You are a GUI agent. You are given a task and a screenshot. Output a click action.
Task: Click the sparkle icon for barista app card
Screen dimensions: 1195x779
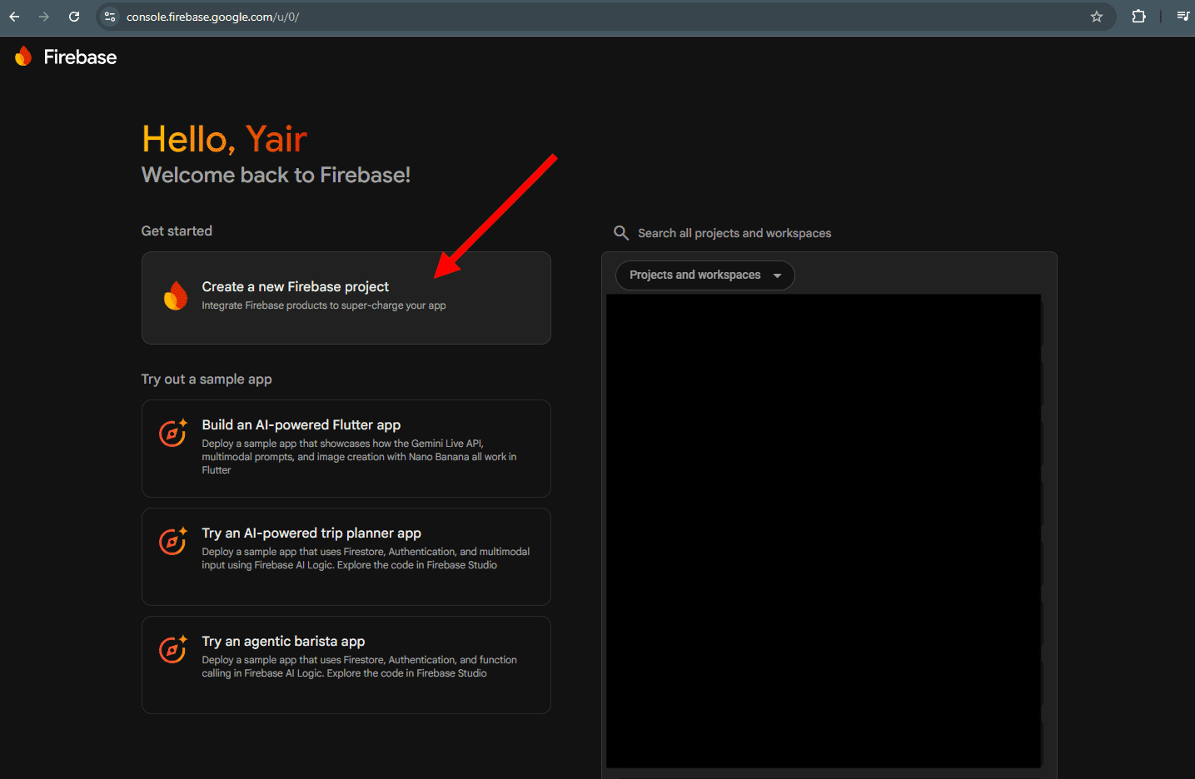pos(173,649)
